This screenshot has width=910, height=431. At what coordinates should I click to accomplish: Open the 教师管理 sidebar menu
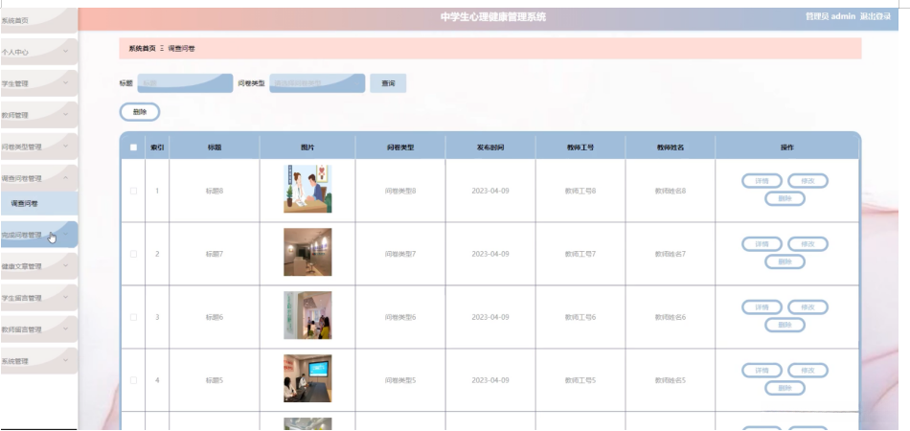click(37, 116)
